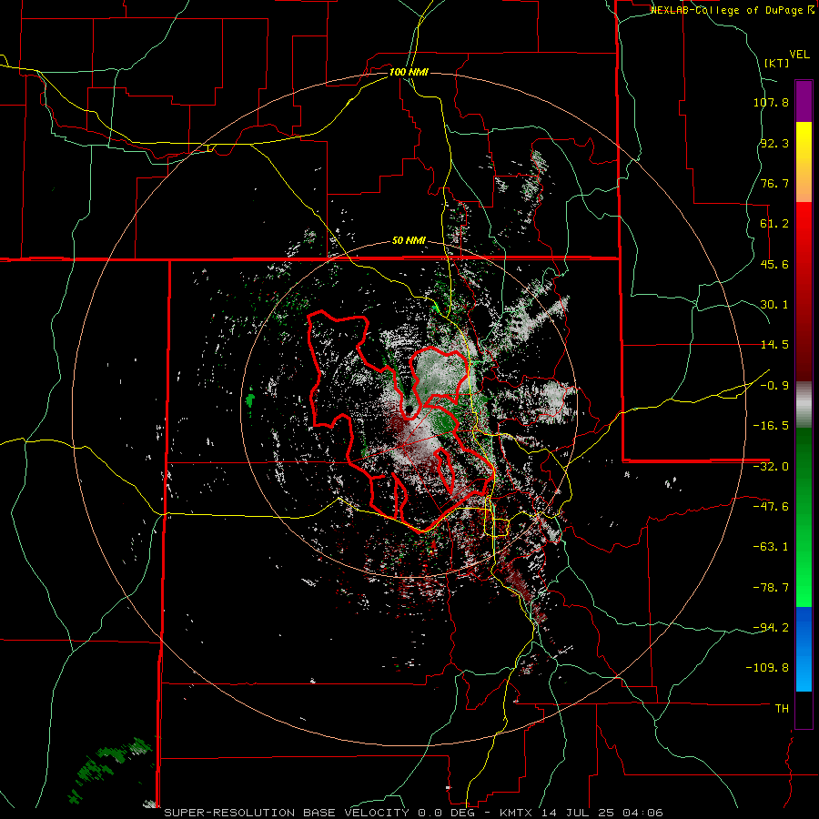Click the 'KMTX' radar site identifier
Viewport: 819px width, 819px height.
[518, 813]
